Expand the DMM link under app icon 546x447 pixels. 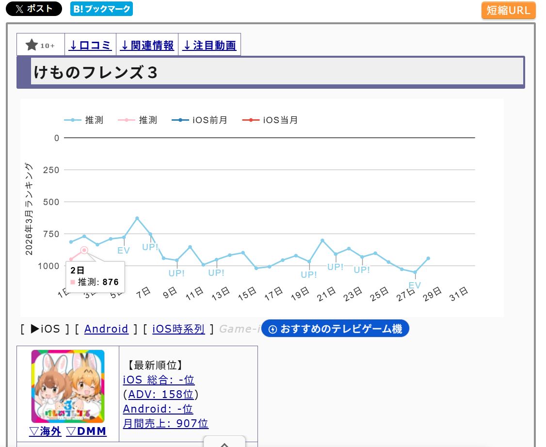pyautogui.click(x=86, y=431)
